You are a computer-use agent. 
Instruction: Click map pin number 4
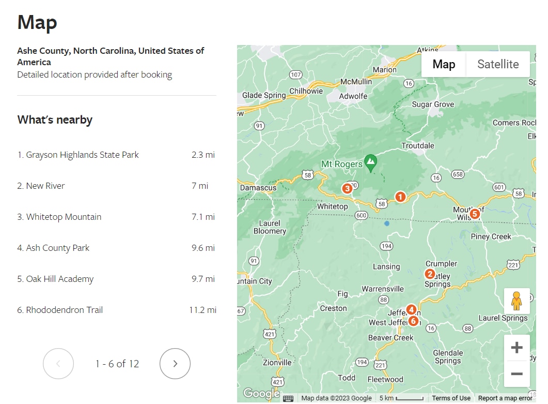[411, 310]
